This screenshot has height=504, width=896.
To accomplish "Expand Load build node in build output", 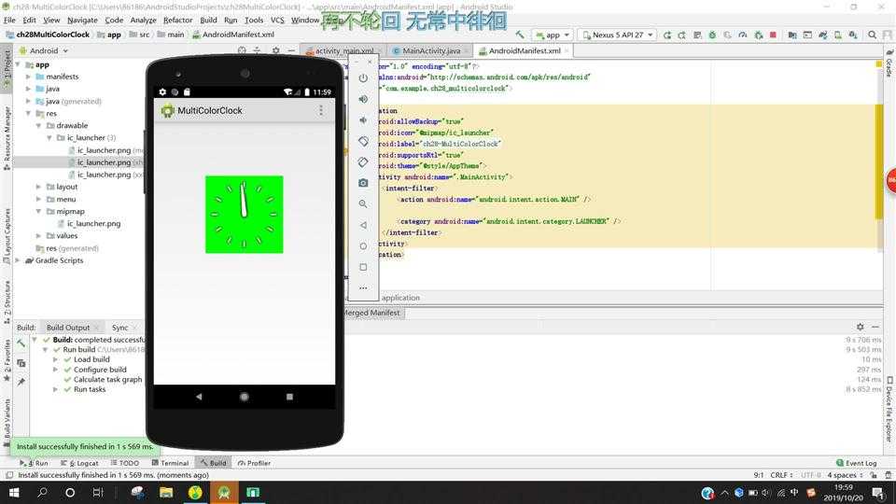I will point(55,359).
